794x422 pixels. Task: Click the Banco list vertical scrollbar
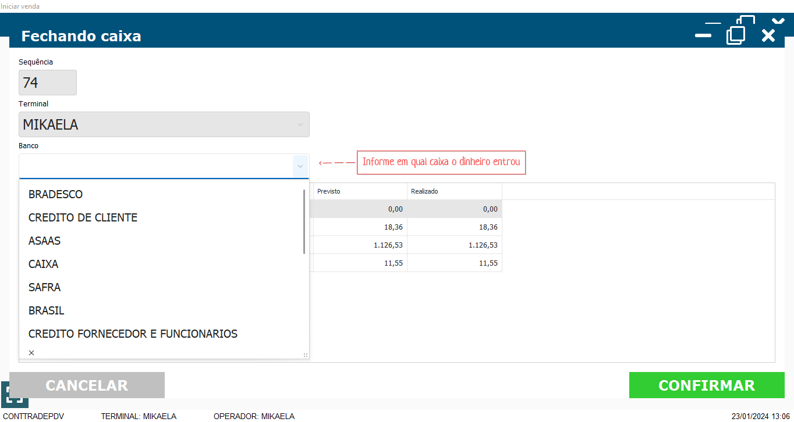304,221
